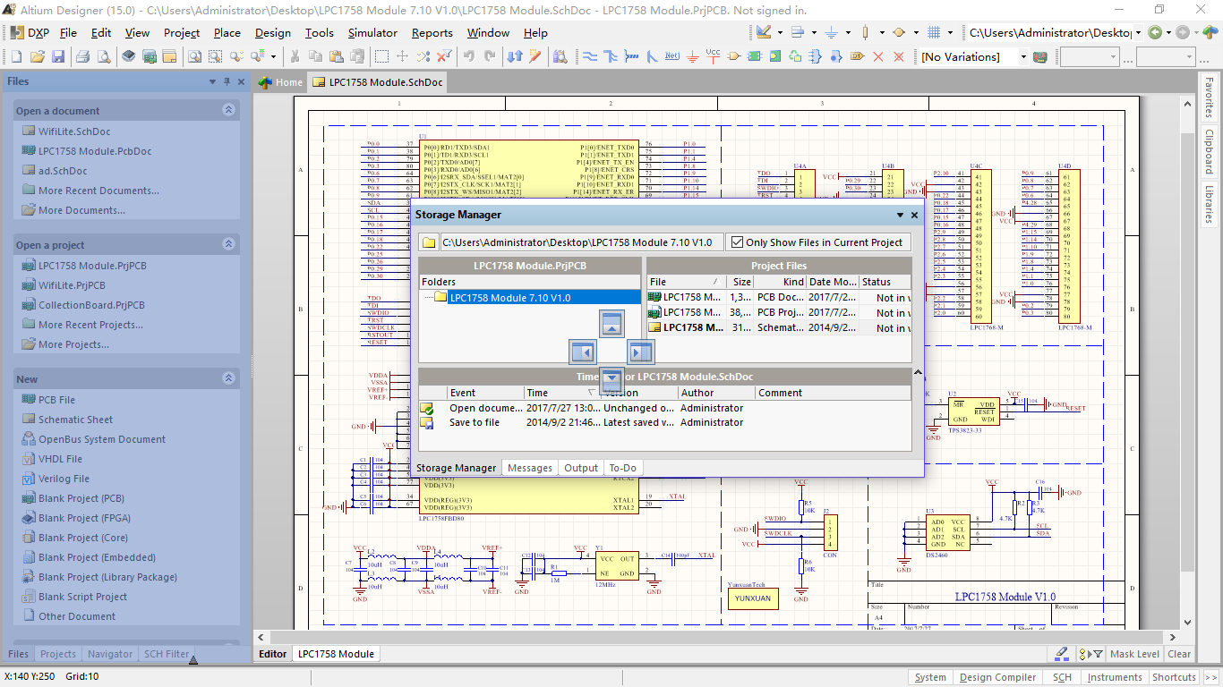This screenshot has width=1223, height=687.
Task: Navigate back with green arrow
Action: (1155, 32)
